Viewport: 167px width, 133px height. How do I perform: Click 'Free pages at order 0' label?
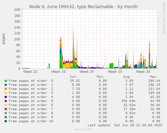tap(31, 81)
